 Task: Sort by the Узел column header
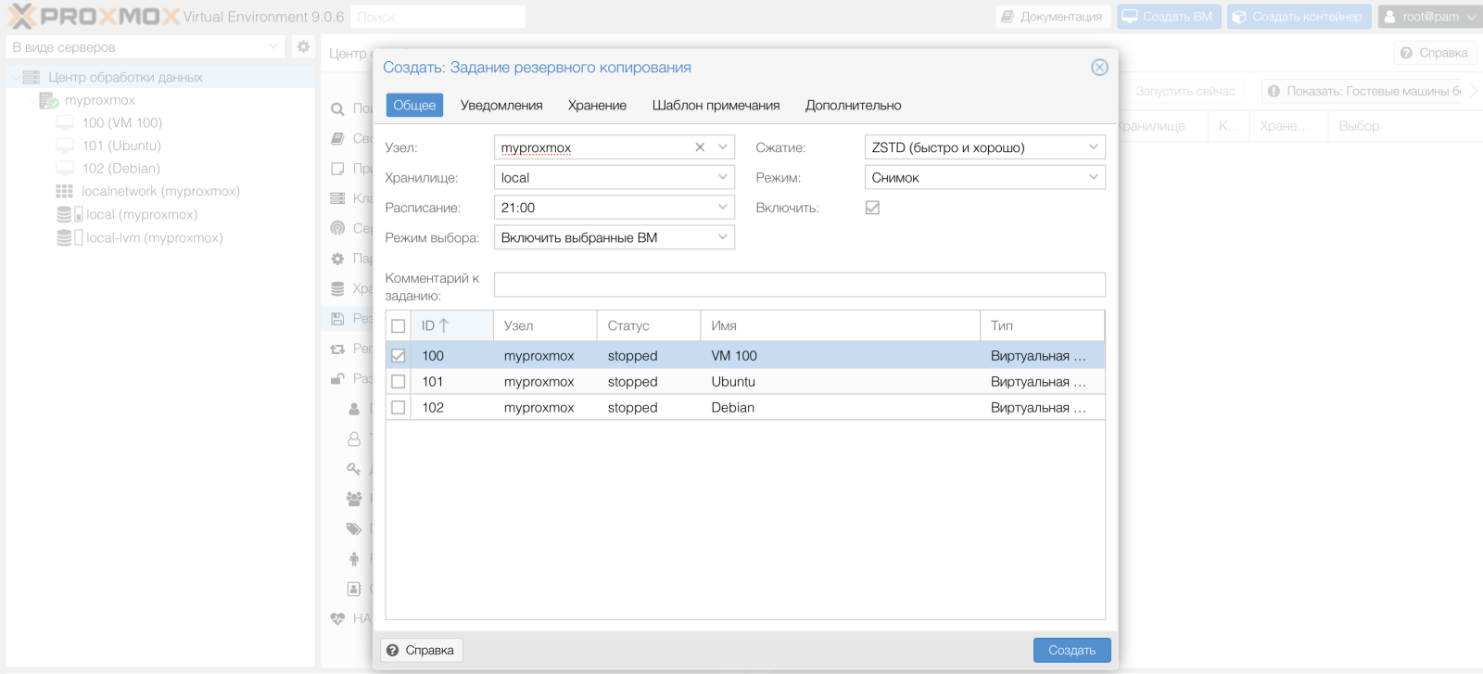545,326
